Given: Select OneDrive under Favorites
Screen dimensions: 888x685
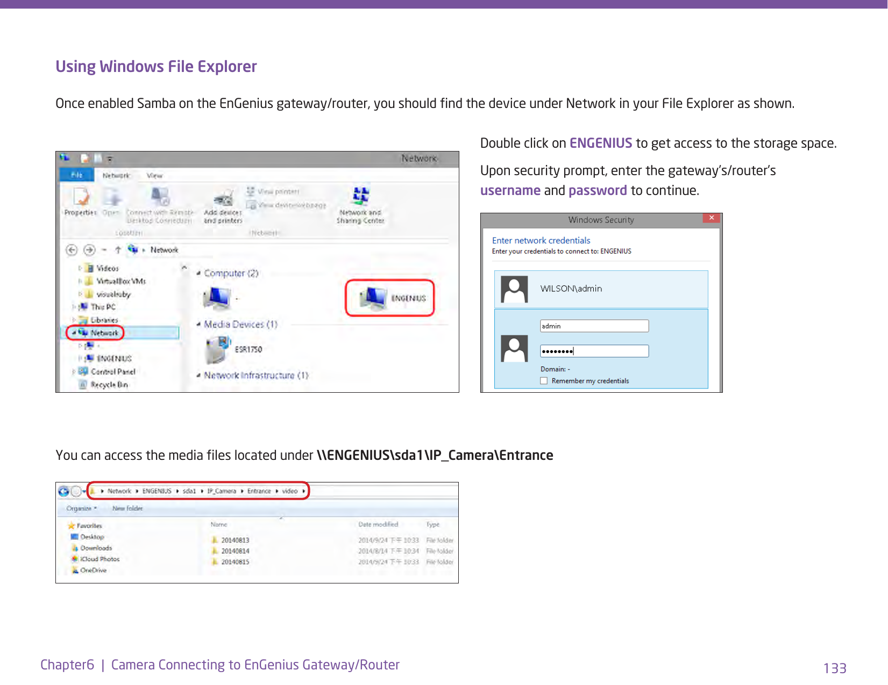Looking at the screenshot, I should click(89, 571).
